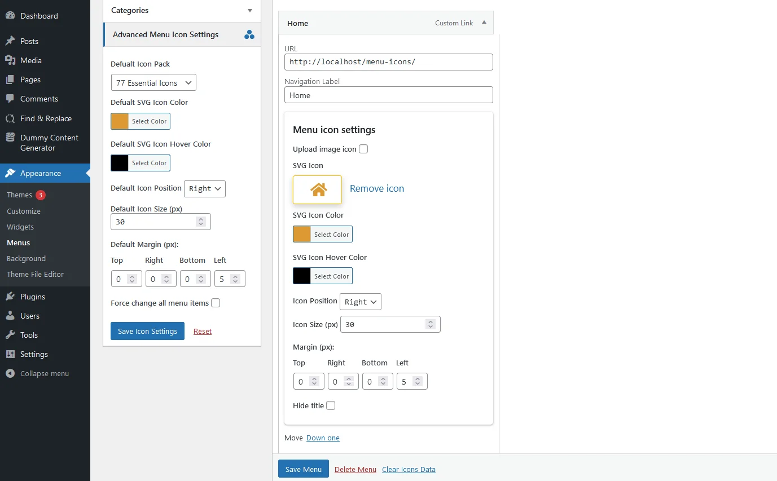Click the Media library icon
This screenshot has width=777, height=481.
click(x=10, y=60)
